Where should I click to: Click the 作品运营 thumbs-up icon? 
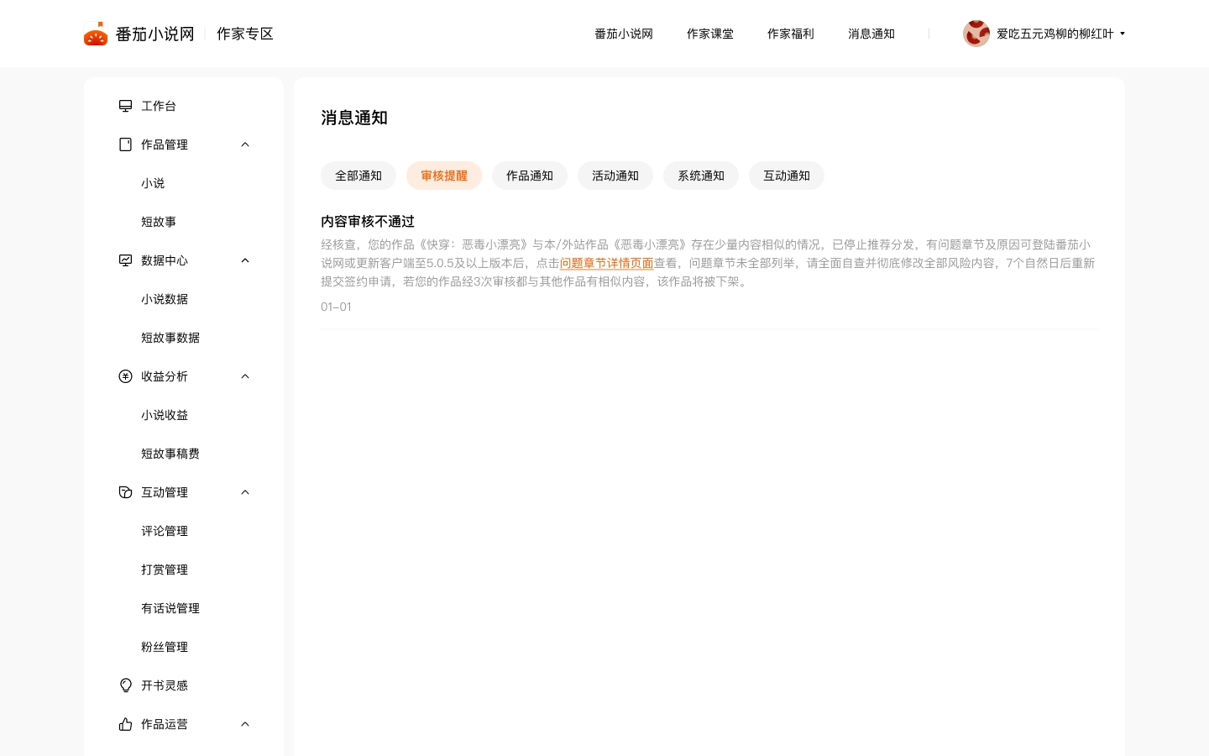tap(125, 724)
